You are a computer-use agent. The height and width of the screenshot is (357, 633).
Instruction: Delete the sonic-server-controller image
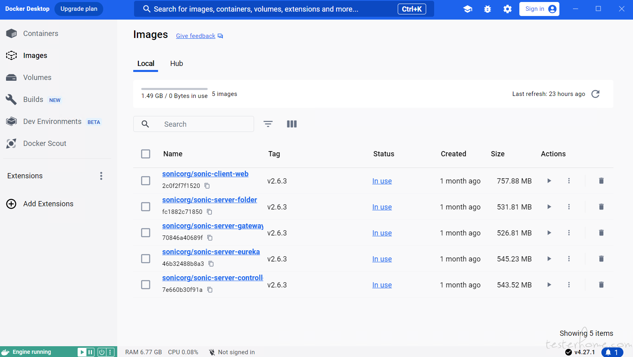(601, 285)
